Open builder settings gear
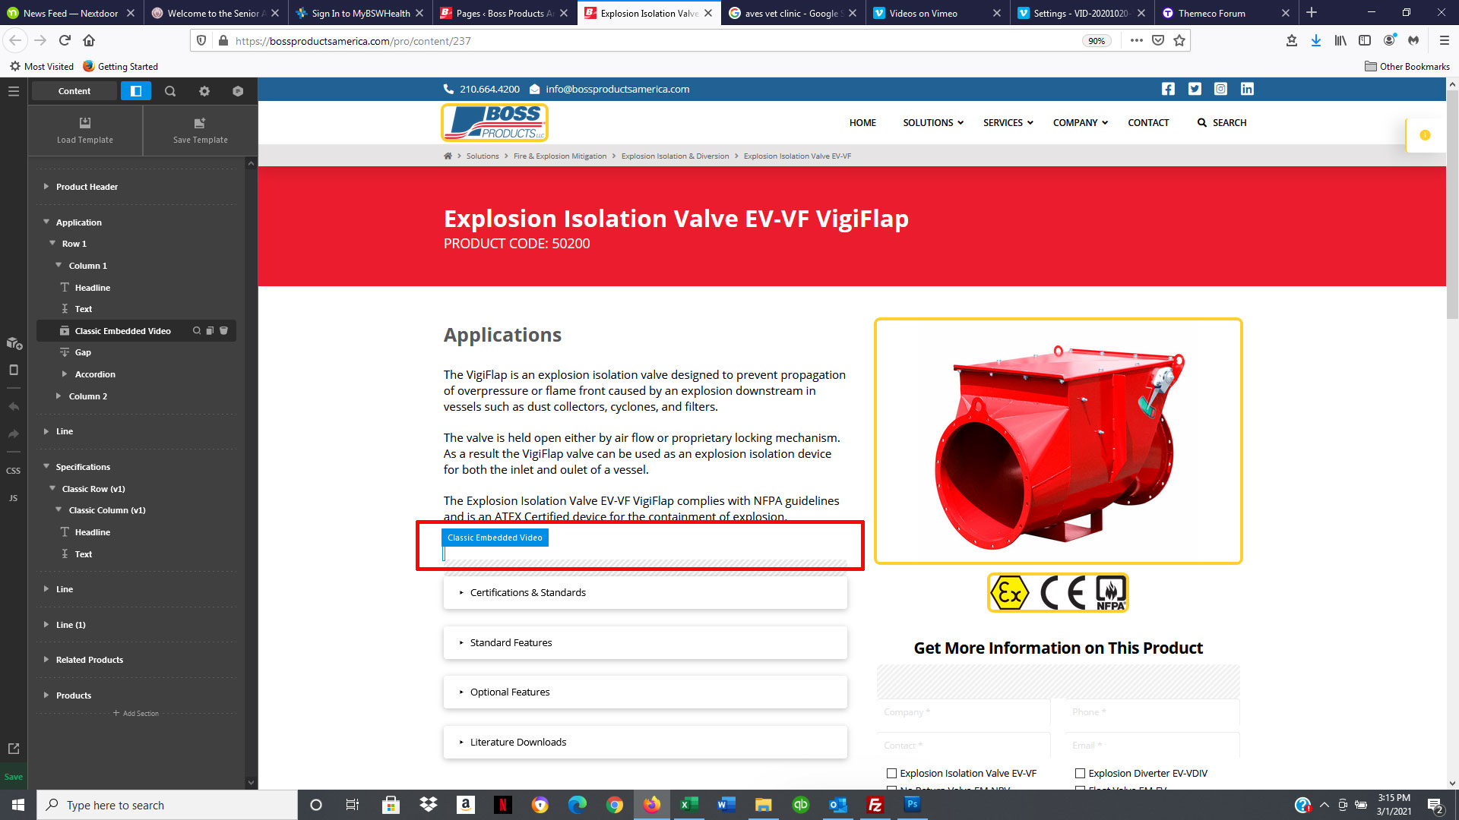This screenshot has width=1459, height=820. tap(204, 91)
